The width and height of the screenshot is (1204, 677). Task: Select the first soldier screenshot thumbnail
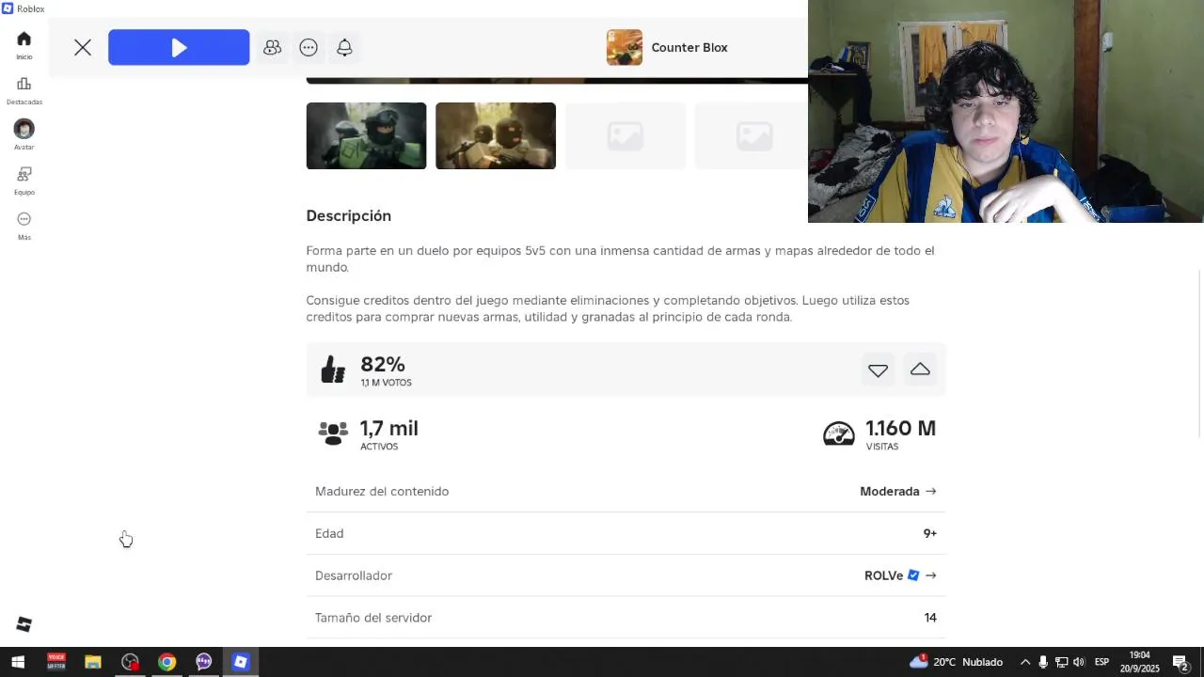[x=366, y=136]
